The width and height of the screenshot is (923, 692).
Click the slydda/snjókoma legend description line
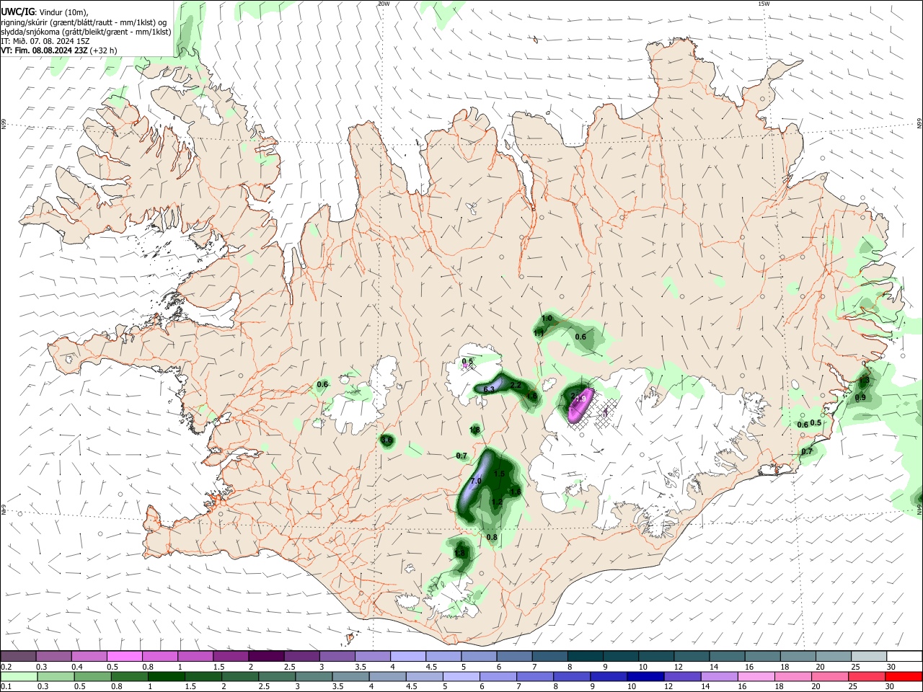pyautogui.click(x=86, y=32)
